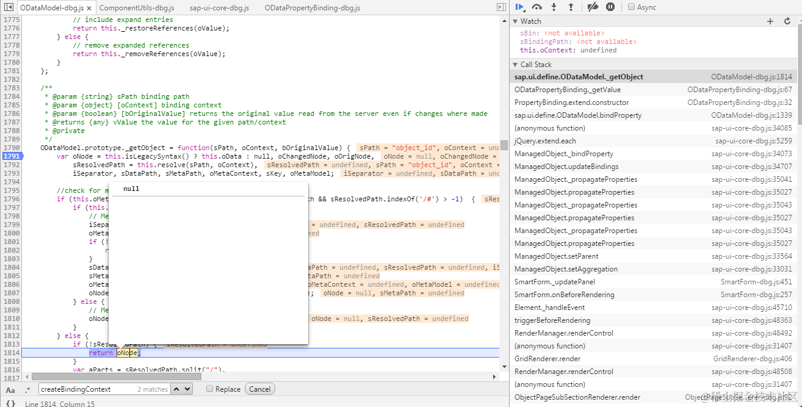Step into next function call
Screen dimensions: 802x407
(x=554, y=7)
